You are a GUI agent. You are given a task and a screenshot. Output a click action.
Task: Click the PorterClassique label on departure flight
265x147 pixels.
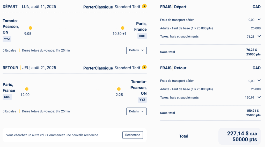tap(98, 7)
